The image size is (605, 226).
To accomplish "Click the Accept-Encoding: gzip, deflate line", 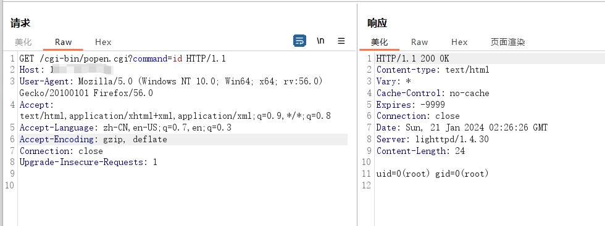I will 93,139.
